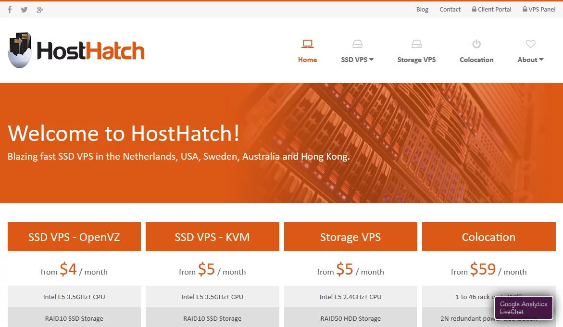Open the VPS Panel link

pyautogui.click(x=542, y=9)
